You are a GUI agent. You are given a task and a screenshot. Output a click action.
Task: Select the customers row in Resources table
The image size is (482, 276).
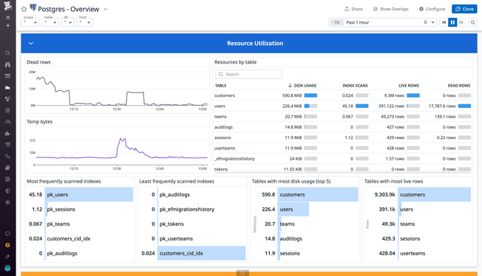point(343,95)
